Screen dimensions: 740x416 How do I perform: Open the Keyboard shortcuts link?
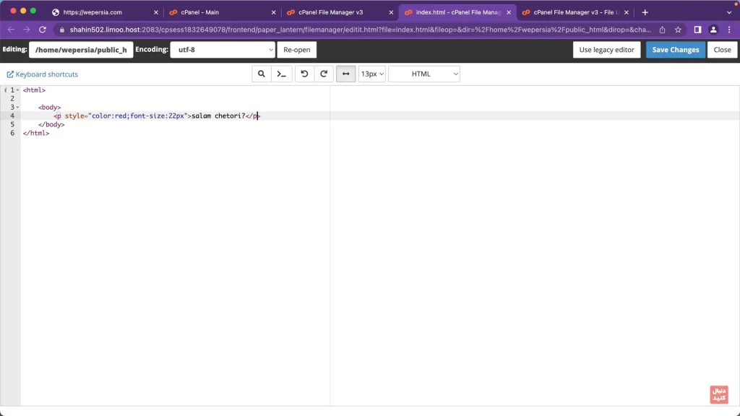point(43,74)
